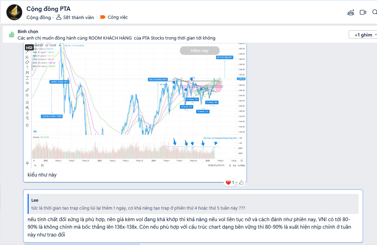Click the "Cộng đồng" label under group name
This screenshot has width=377, height=245.
(39, 17)
